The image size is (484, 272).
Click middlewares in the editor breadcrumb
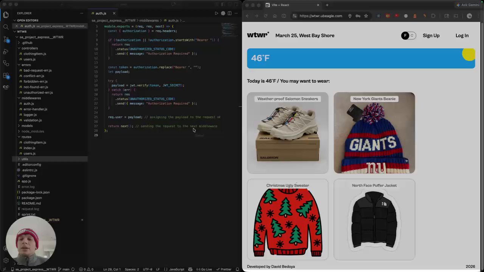click(x=149, y=20)
